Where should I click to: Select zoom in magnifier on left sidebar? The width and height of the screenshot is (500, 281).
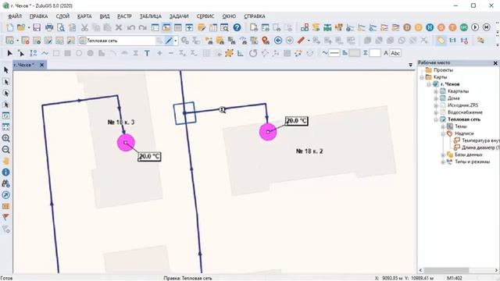click(5, 138)
